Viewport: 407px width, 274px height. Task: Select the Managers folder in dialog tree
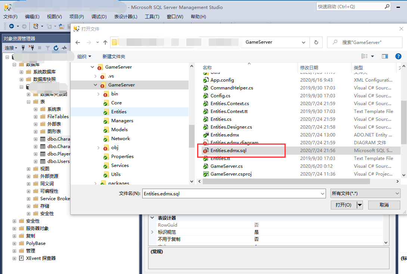pos(122,121)
